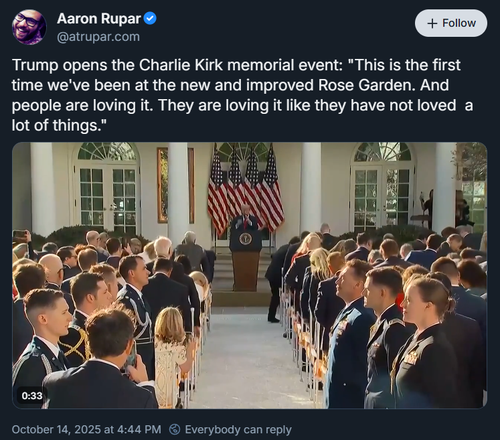Click the podium in the video

coord(245,258)
